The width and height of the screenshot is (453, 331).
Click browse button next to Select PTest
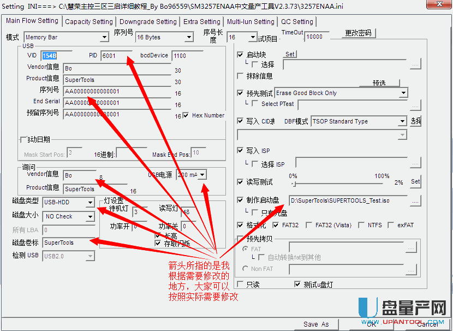(416, 104)
